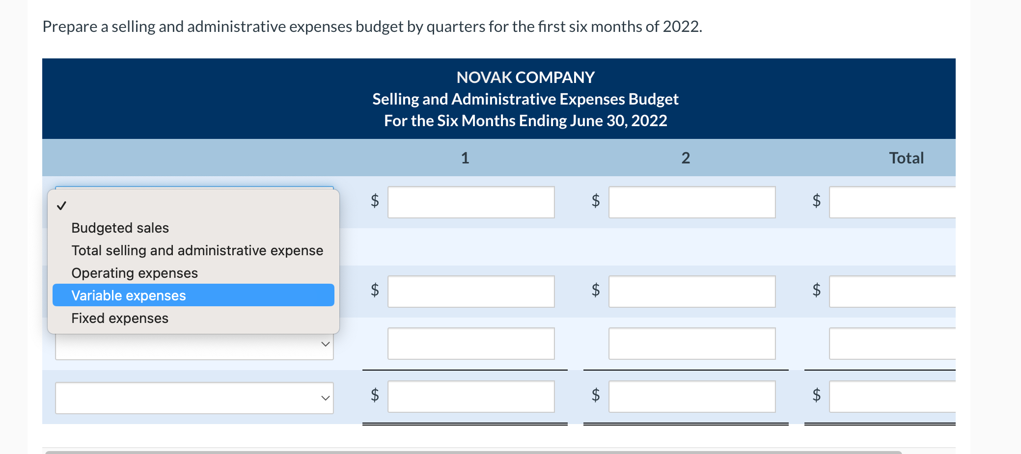Click the quarter 2 field in the bottom row

(x=692, y=397)
